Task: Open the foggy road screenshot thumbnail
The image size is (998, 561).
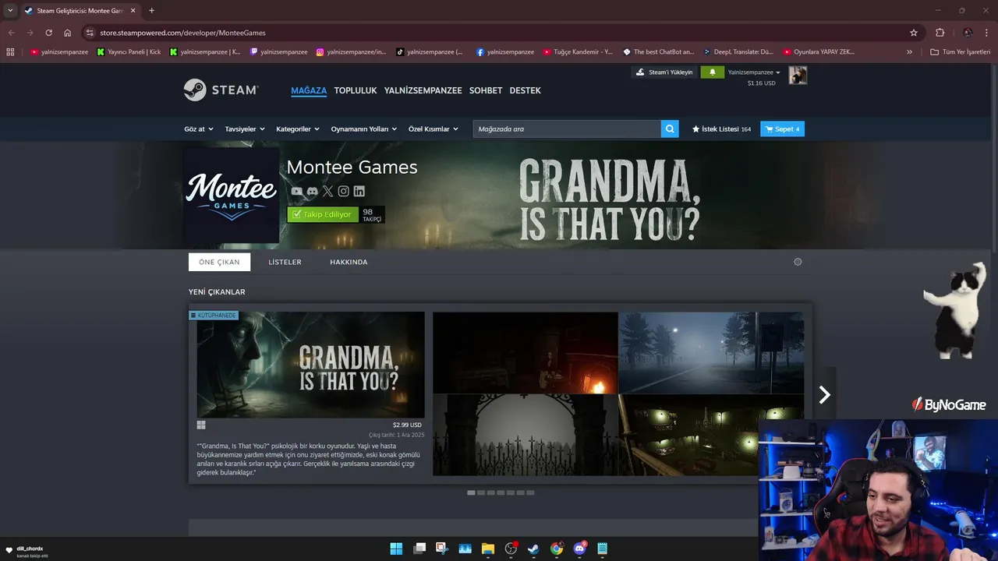Action: point(711,353)
